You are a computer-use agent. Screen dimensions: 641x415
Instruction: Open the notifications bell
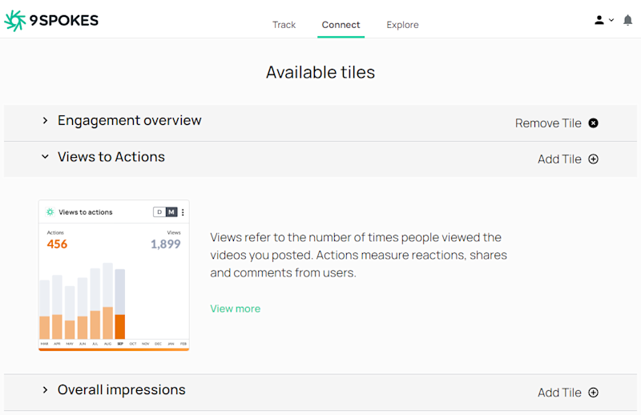tap(627, 20)
